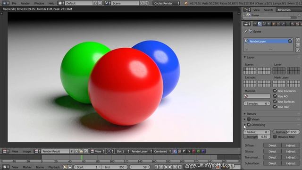
Task: Open the Image menu in image editor
Action: point(26,152)
